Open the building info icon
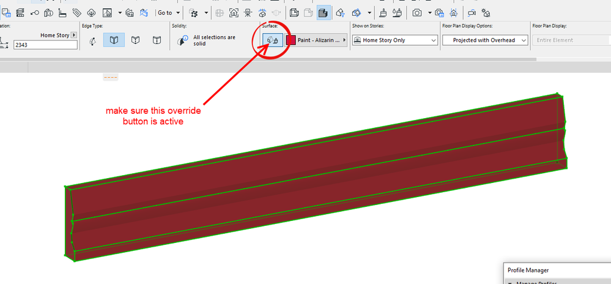Viewport: 611px width, 284px height. [49, 13]
